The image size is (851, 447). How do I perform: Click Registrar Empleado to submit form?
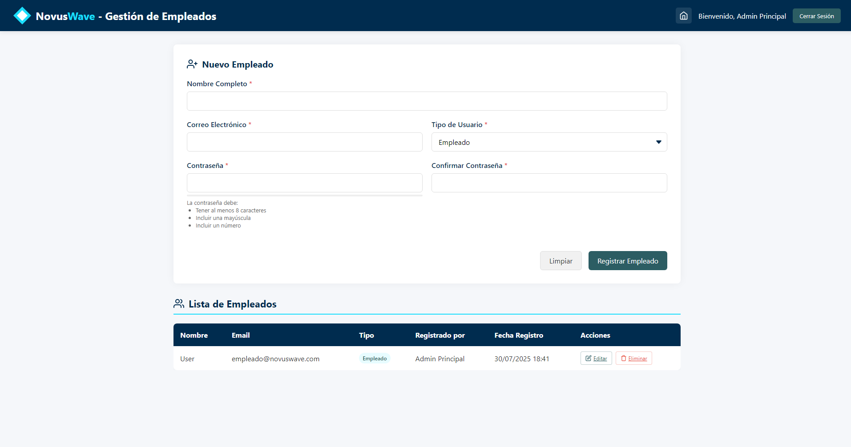point(627,261)
